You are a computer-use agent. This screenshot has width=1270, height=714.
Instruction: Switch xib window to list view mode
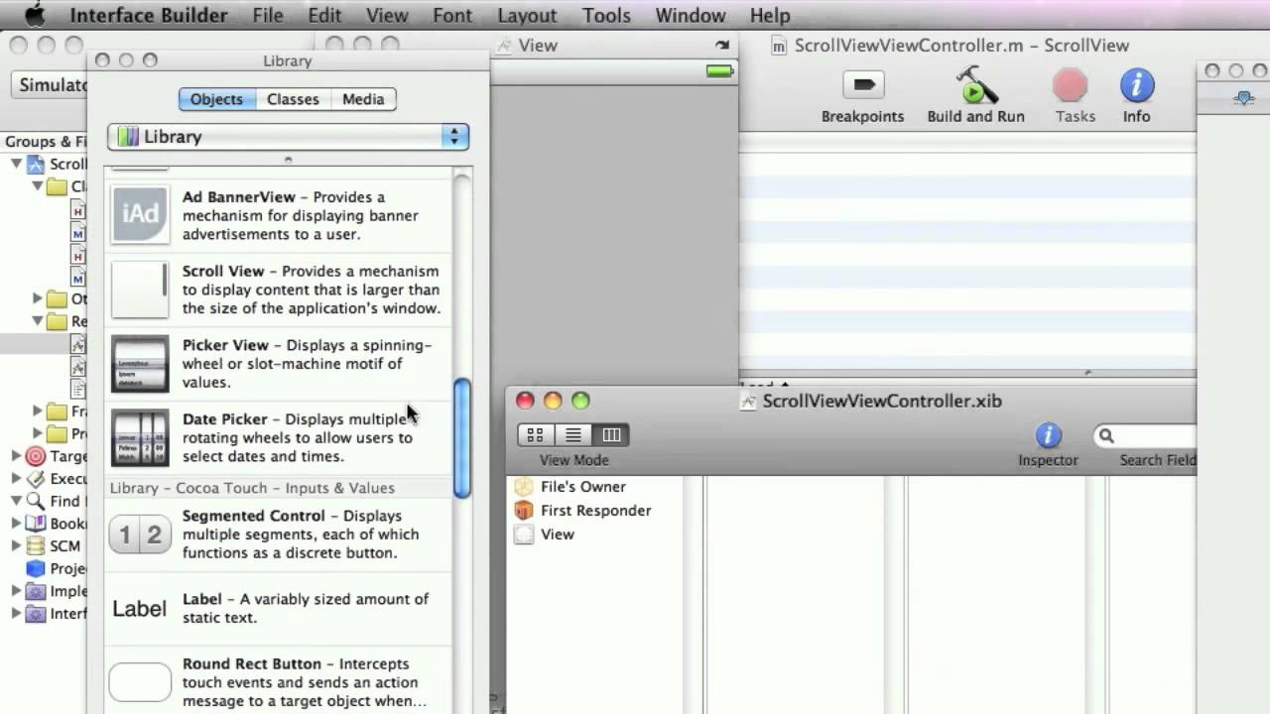[573, 435]
